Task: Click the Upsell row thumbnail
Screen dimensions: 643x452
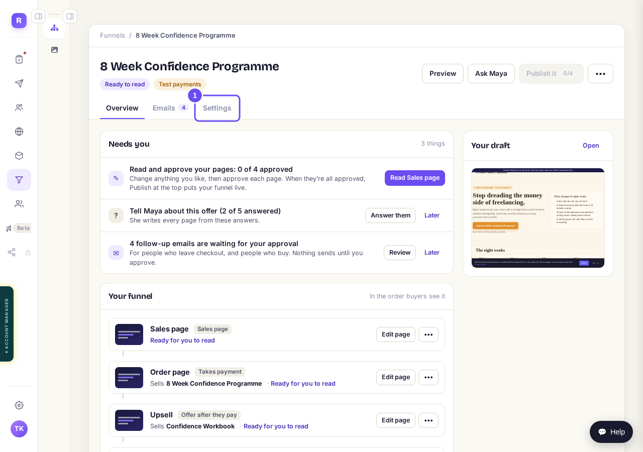Action: 129,420
